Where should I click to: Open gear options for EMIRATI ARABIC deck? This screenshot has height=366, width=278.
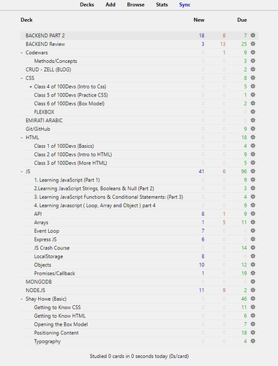(253, 120)
